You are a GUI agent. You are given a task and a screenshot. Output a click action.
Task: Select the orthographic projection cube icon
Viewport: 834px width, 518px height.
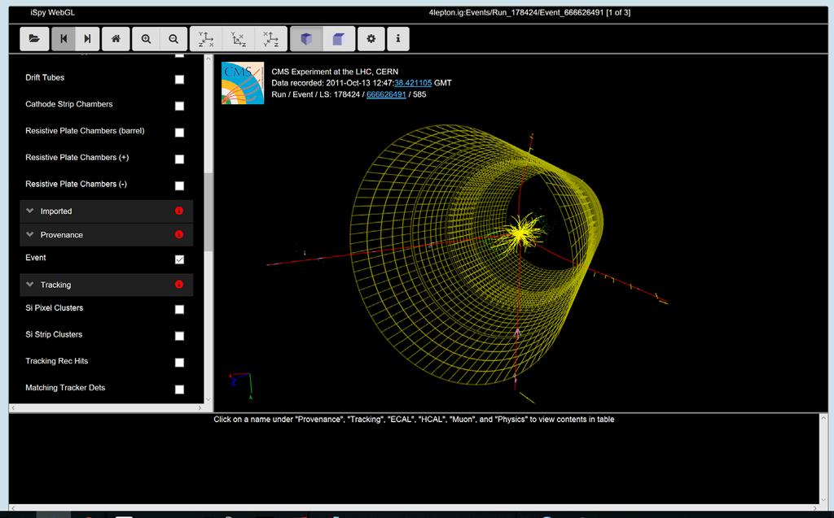coord(339,39)
